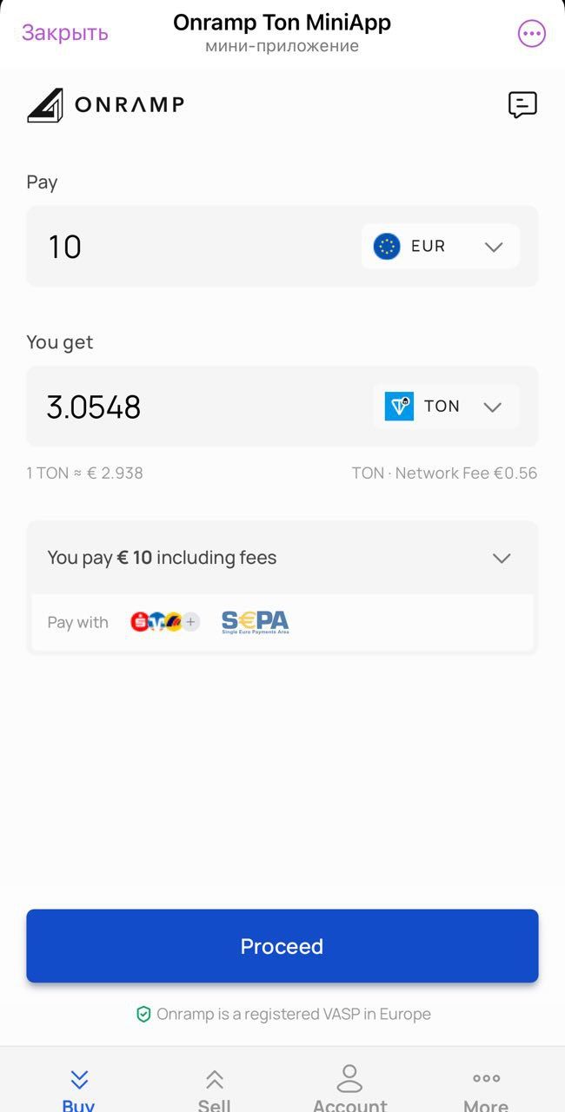Click the Onramp logo
The height and width of the screenshot is (1112, 565).
tap(104, 104)
